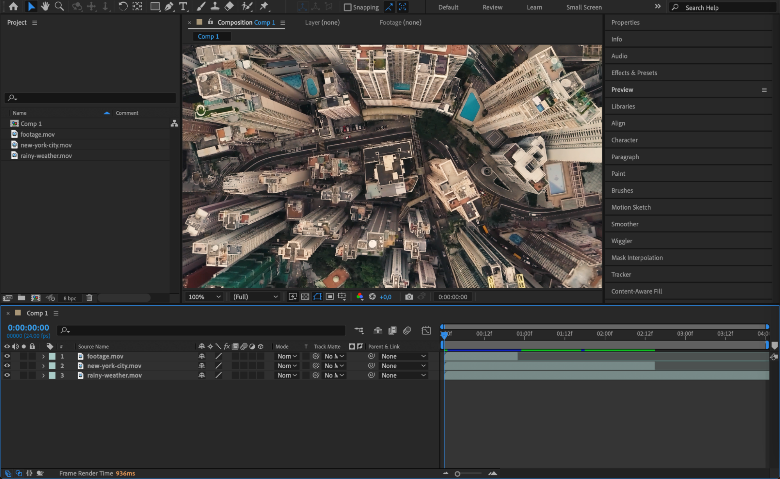780x479 pixels.
Task: Hide the footage.mov layer
Action: (7, 356)
